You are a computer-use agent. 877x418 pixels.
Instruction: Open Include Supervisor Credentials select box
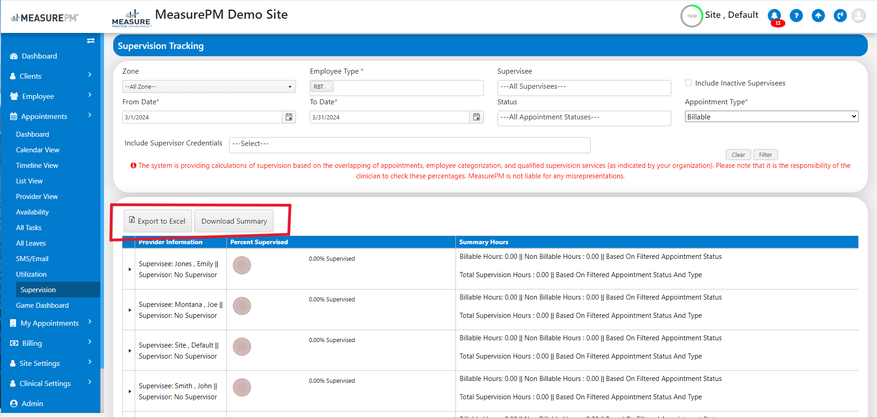tap(410, 145)
